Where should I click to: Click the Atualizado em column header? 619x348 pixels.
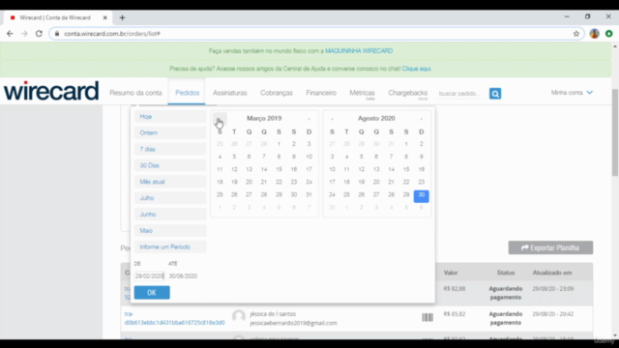point(552,273)
